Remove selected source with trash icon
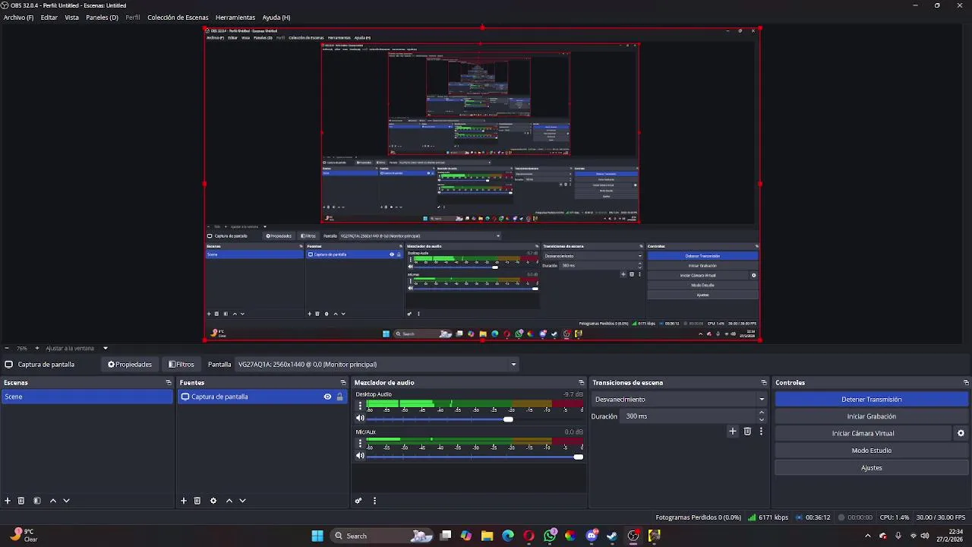Screen dimensions: 972x547 [197, 501]
